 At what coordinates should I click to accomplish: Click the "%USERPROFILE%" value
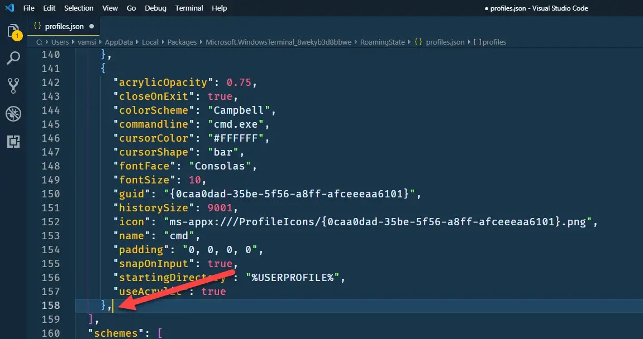click(x=292, y=277)
